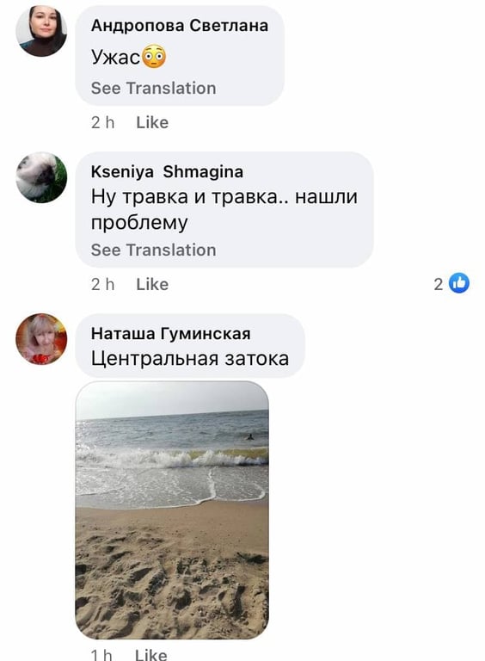The height and width of the screenshot is (661, 485).
Task: Click the 1 h timestamp under the photo
Action: tap(101, 655)
